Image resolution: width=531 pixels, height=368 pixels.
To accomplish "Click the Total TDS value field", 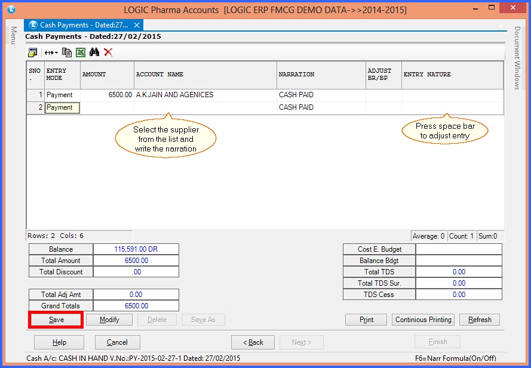I will 459,272.
